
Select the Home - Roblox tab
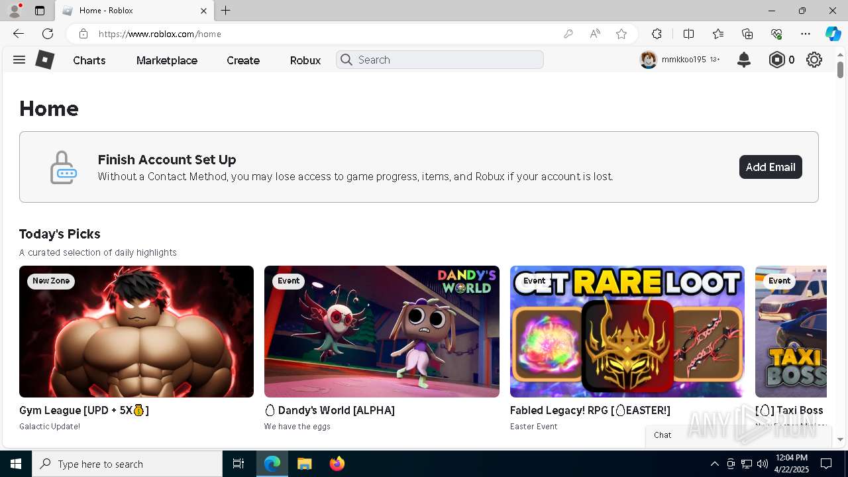click(x=134, y=11)
